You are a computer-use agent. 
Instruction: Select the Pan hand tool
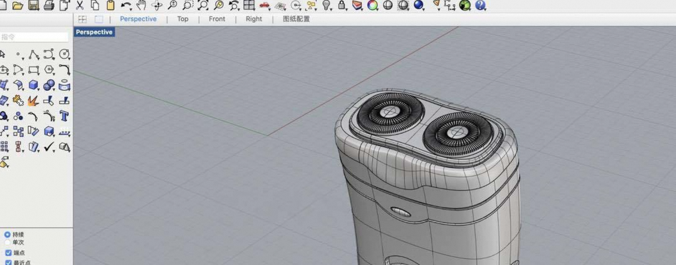pyautogui.click(x=141, y=5)
